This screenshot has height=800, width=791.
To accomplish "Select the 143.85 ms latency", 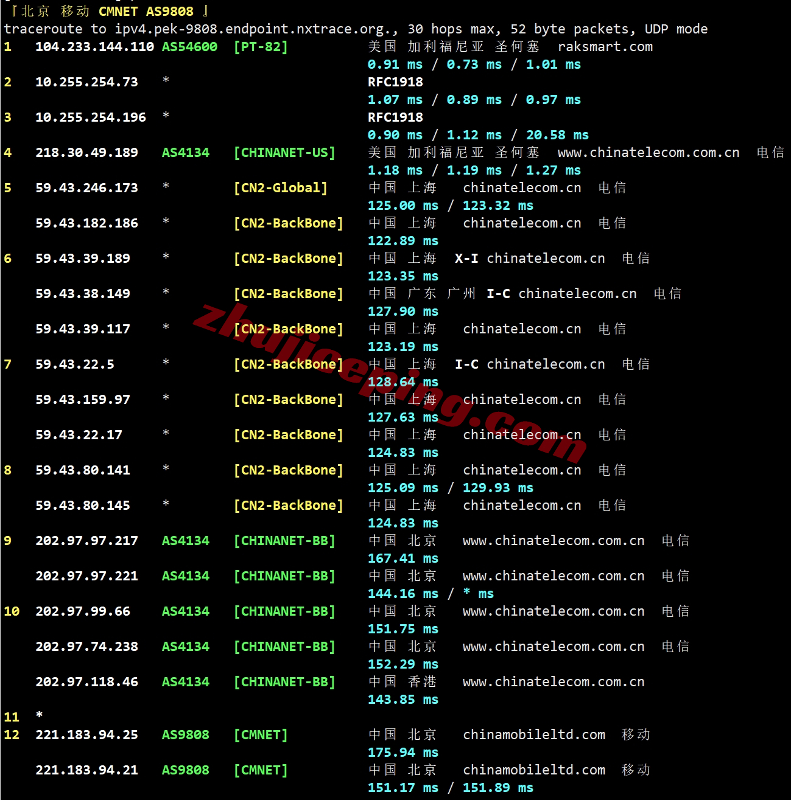I will (403, 700).
